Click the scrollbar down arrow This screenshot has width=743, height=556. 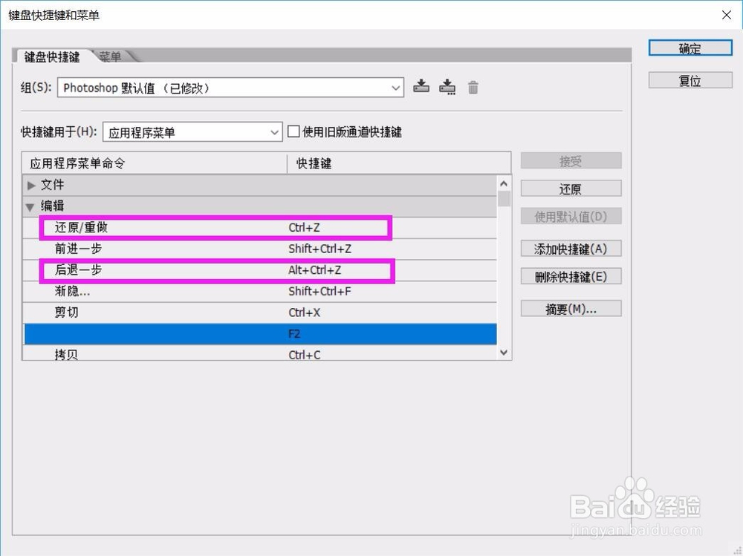pyautogui.click(x=504, y=353)
